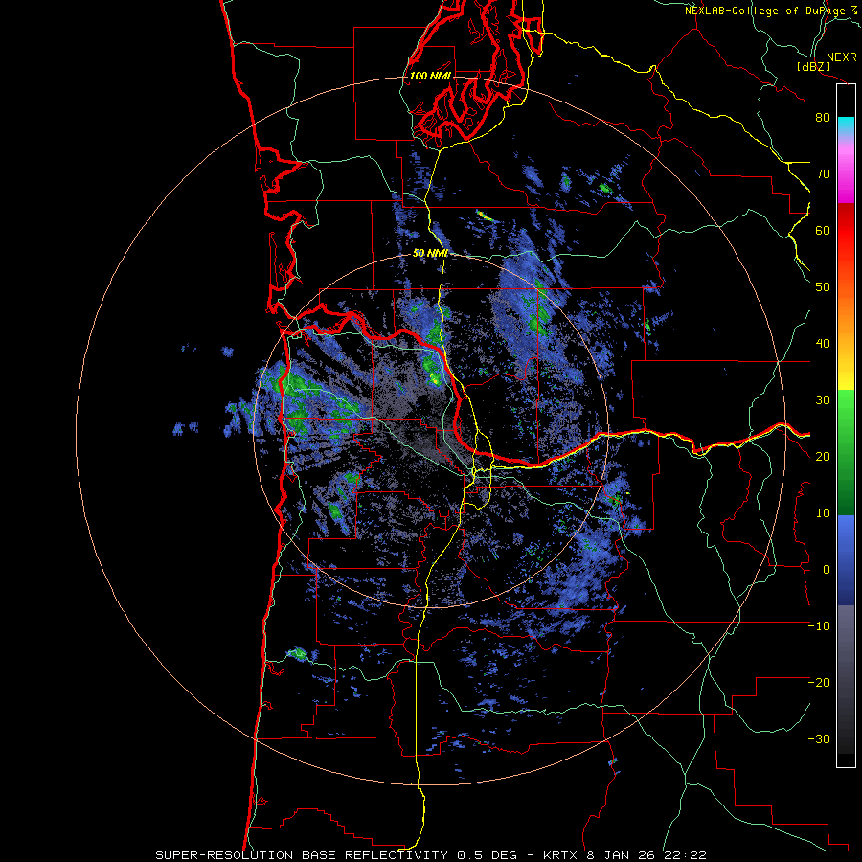
Task: Click the cyan segment of the color bar
Action: [x=846, y=125]
